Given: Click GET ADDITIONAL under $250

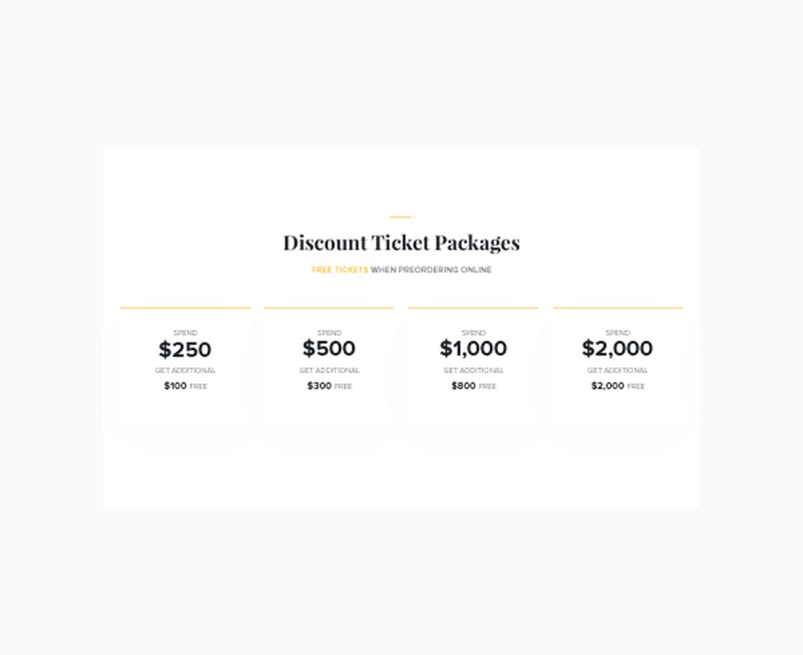Looking at the screenshot, I should coord(185,370).
